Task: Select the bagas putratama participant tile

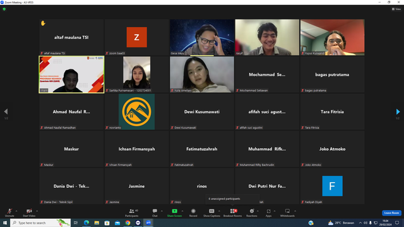Action: coord(333,74)
